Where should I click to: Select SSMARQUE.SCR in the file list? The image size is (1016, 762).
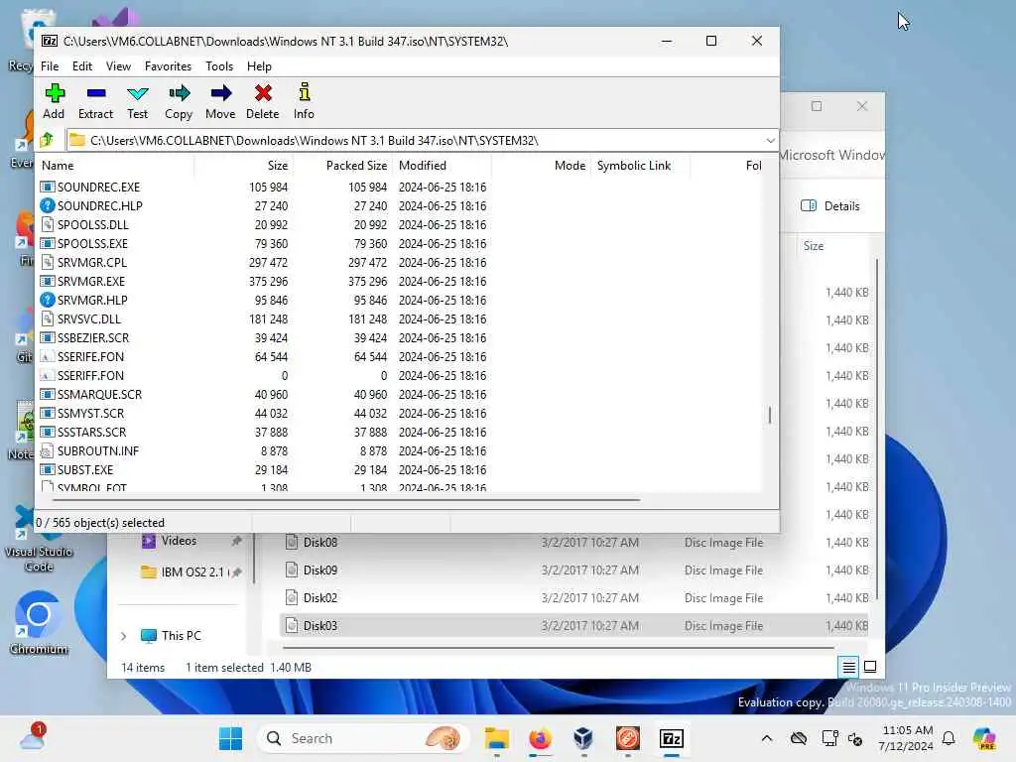point(99,394)
